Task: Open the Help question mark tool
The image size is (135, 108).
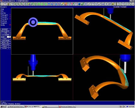Action: pyautogui.click(x=5, y=4)
